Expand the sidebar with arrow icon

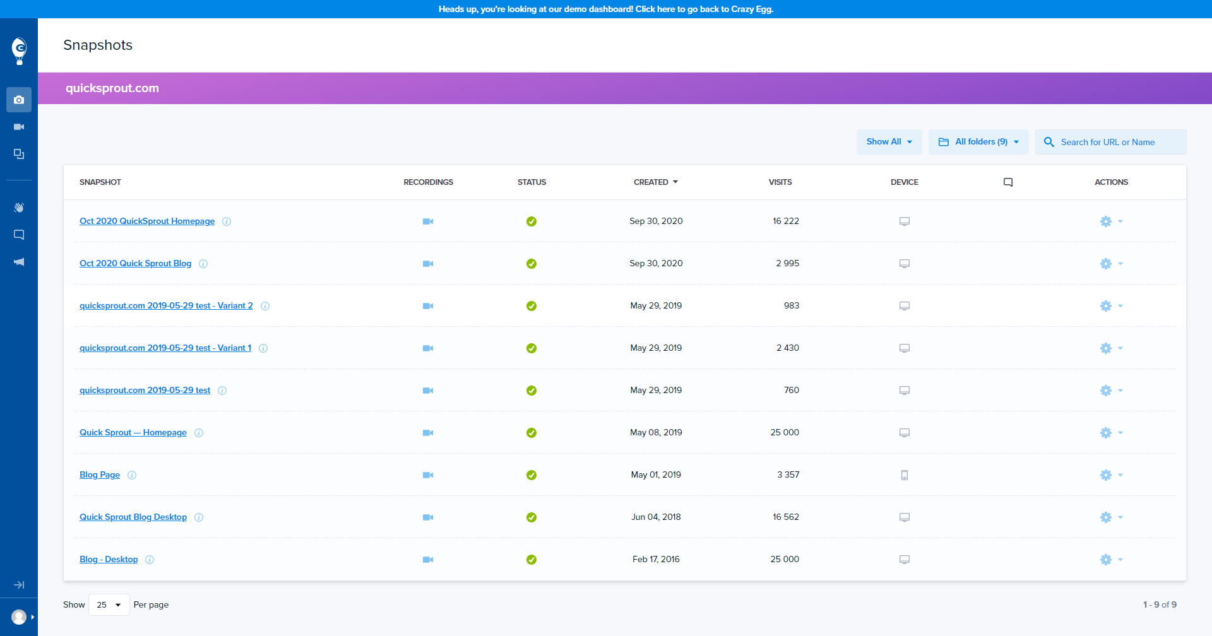(19, 585)
